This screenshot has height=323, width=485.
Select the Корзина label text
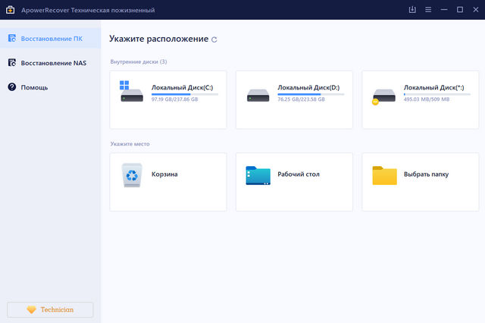click(x=164, y=174)
